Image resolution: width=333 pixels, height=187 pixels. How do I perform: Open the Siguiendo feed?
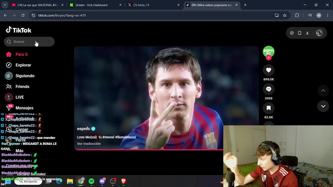[20, 76]
